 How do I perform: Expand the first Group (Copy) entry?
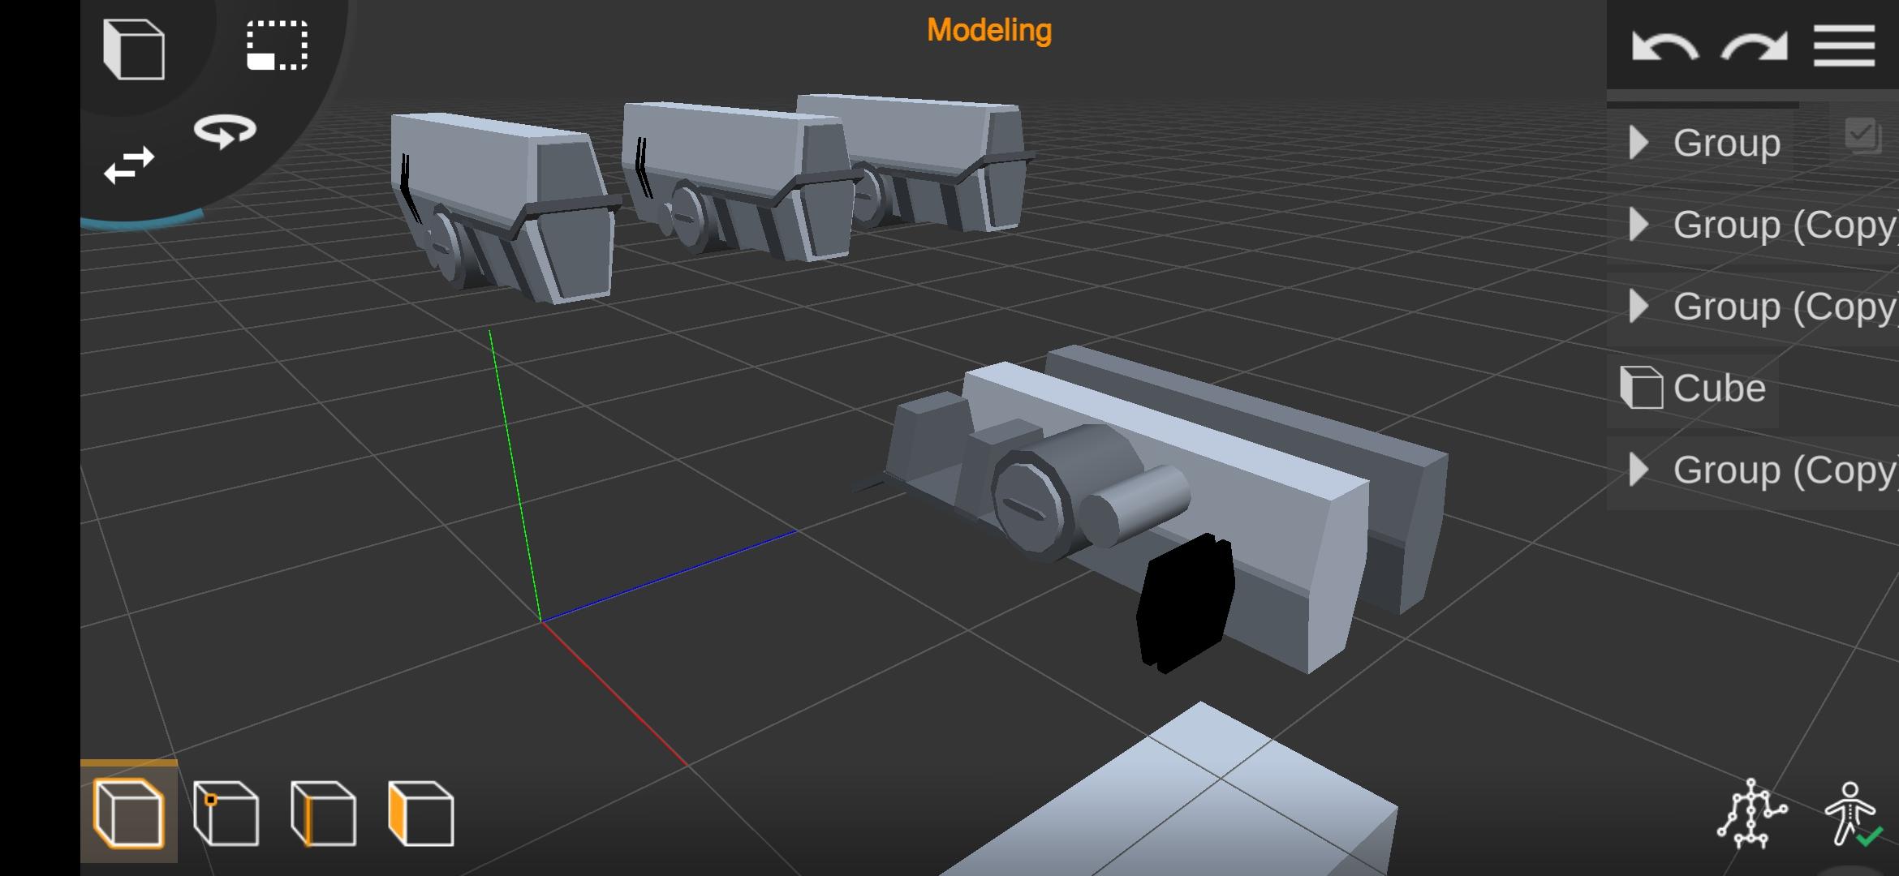click(1639, 225)
